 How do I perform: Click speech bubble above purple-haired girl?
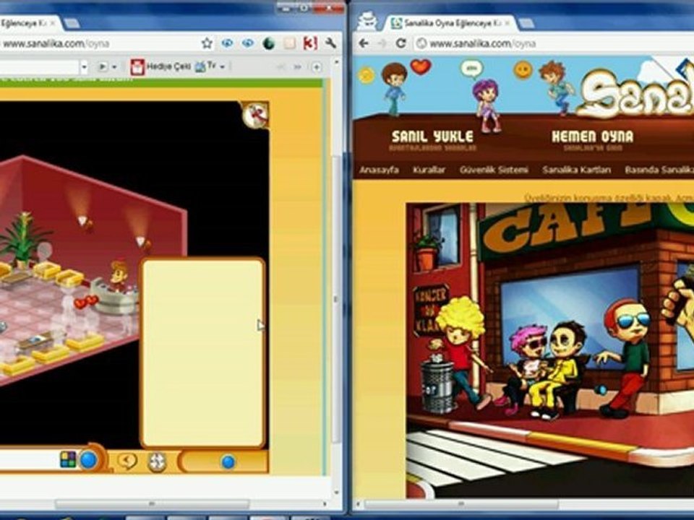point(472,69)
